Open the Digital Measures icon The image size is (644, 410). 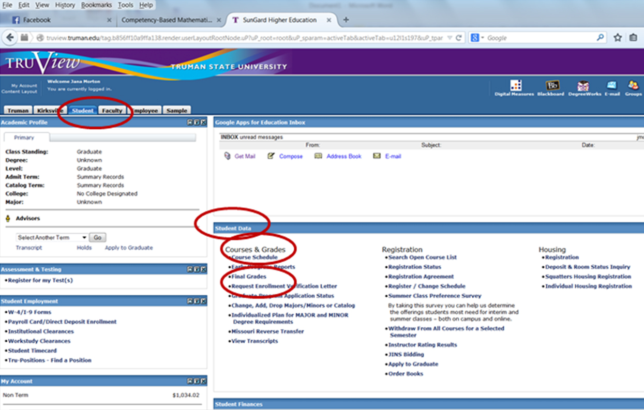(516, 85)
